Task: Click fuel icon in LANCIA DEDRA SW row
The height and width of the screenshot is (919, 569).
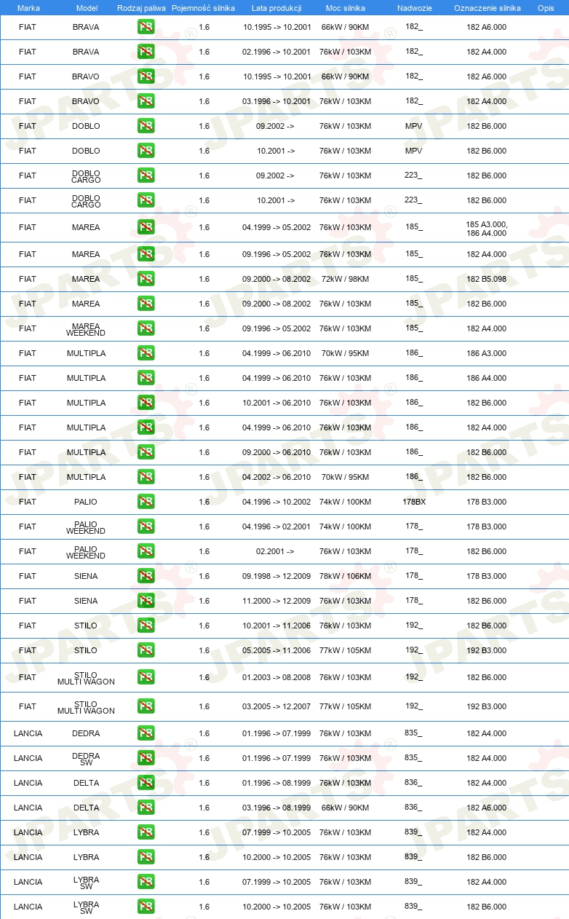Action: (x=146, y=758)
